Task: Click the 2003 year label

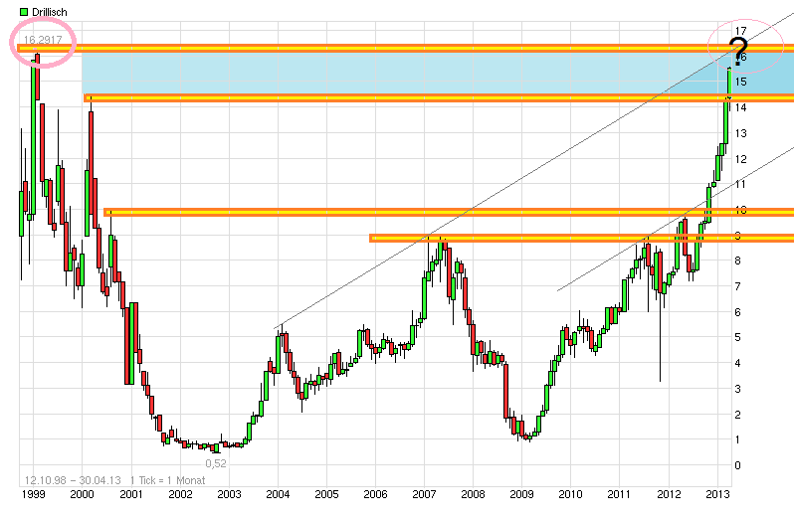Action: point(229,494)
